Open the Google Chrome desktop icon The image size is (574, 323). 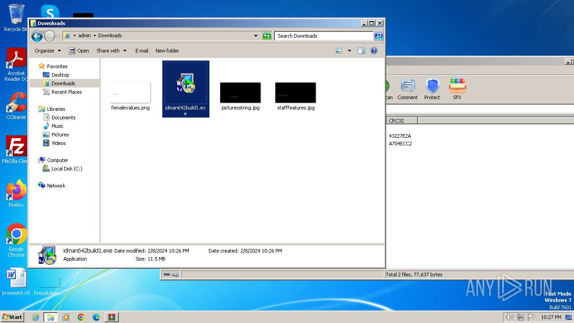coord(16,240)
